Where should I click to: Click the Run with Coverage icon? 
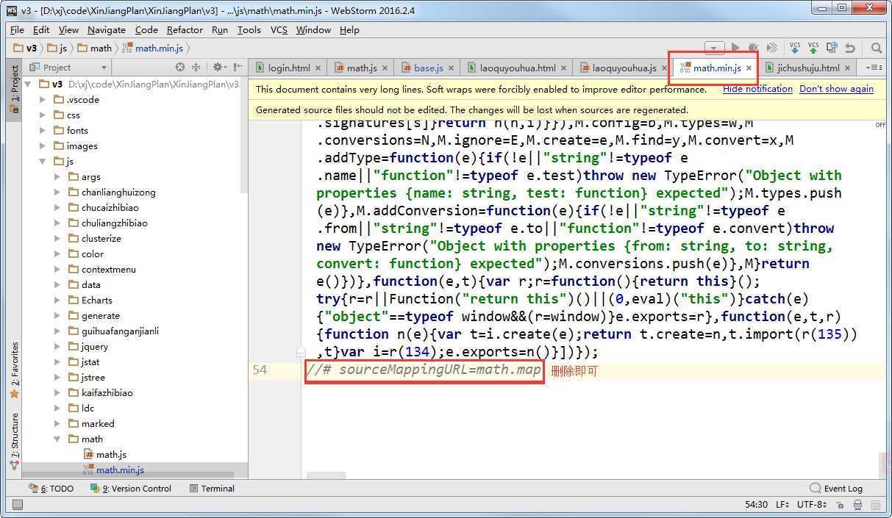[772, 48]
